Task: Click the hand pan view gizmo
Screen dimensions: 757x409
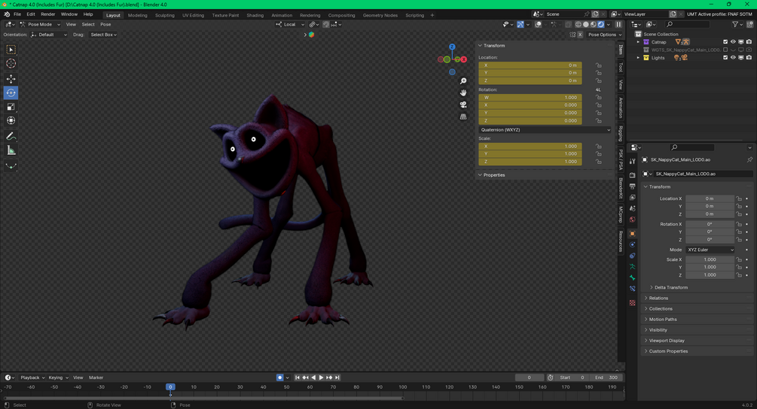Action: click(x=463, y=92)
